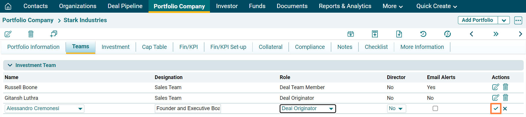Click the edit pencil icon in toolbar
The height and width of the screenshot is (117, 526).
coord(8,34)
